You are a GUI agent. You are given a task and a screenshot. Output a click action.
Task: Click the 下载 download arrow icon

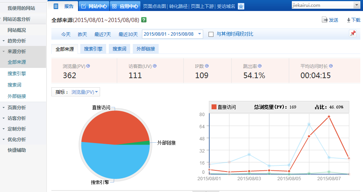(349, 20)
